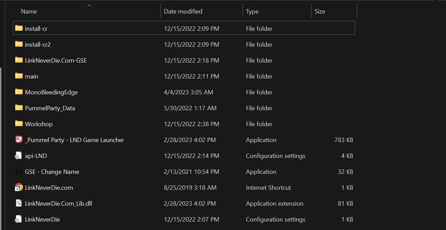The height and width of the screenshot is (230, 446).
Task: Sort by the Type column header
Action: 252,11
